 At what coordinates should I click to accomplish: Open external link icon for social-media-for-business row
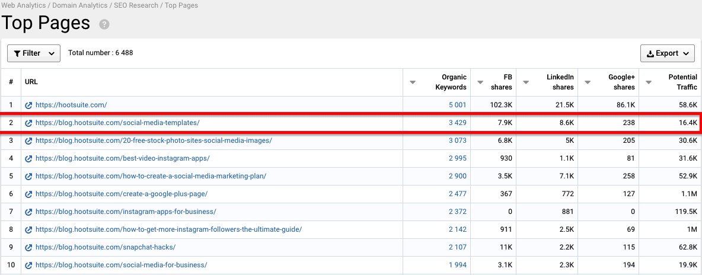tap(28, 265)
